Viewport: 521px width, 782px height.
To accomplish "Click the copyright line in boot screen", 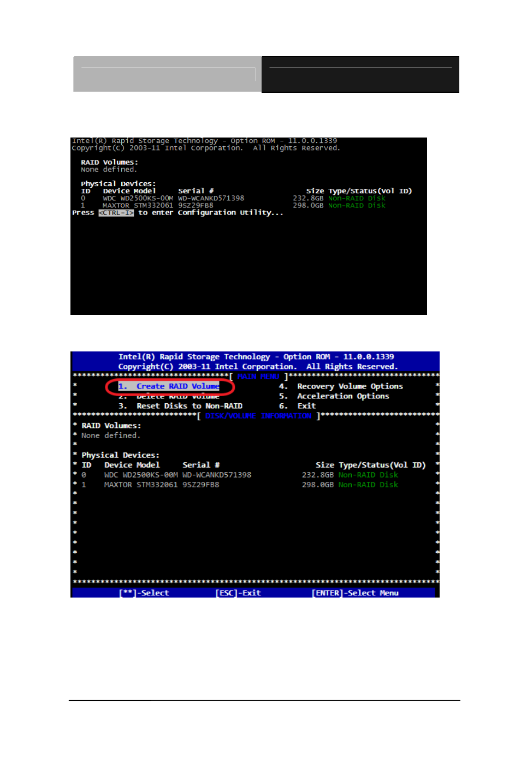I will tap(206, 148).
